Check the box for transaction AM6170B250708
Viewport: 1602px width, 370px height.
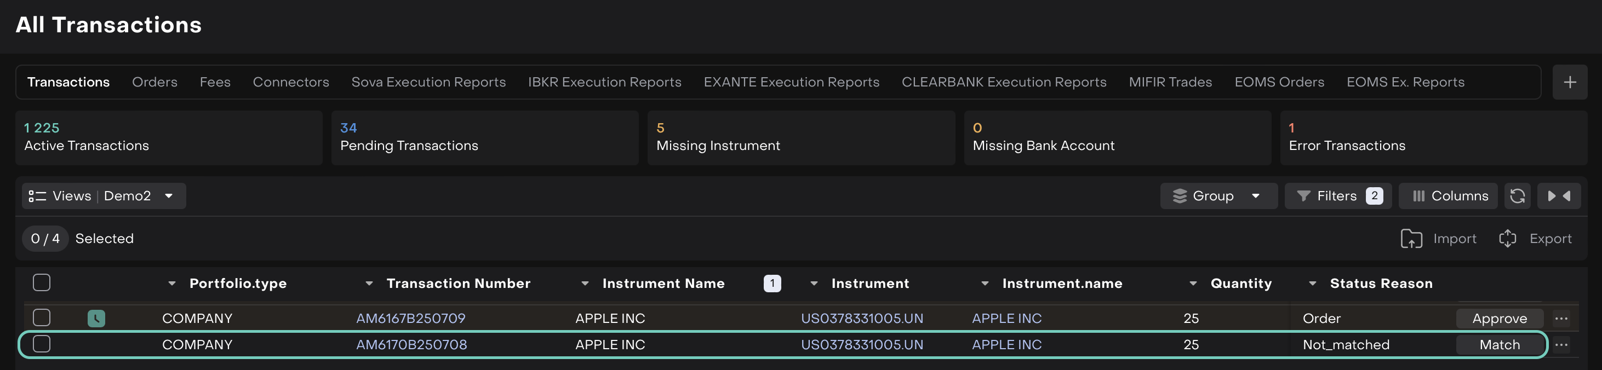pyautogui.click(x=42, y=344)
